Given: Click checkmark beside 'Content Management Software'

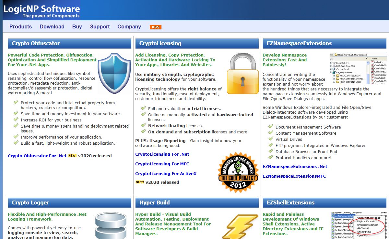Looking at the screenshot, I should pyautogui.click(x=271, y=132).
